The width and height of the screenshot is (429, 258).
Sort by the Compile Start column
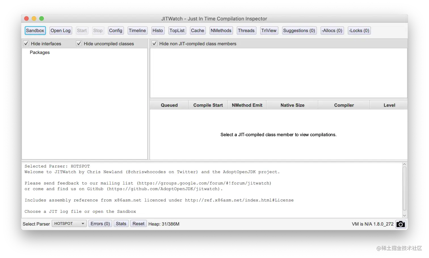click(x=208, y=105)
